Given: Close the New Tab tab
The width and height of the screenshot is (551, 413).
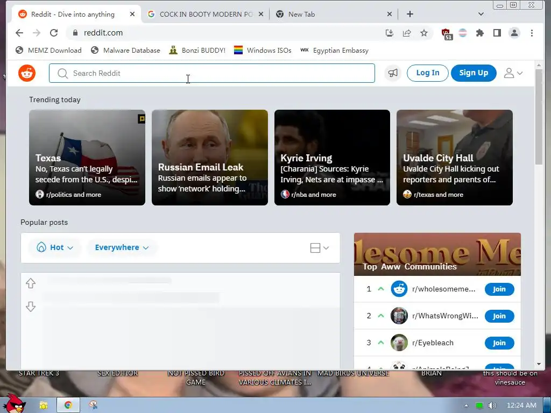Looking at the screenshot, I should (x=390, y=14).
